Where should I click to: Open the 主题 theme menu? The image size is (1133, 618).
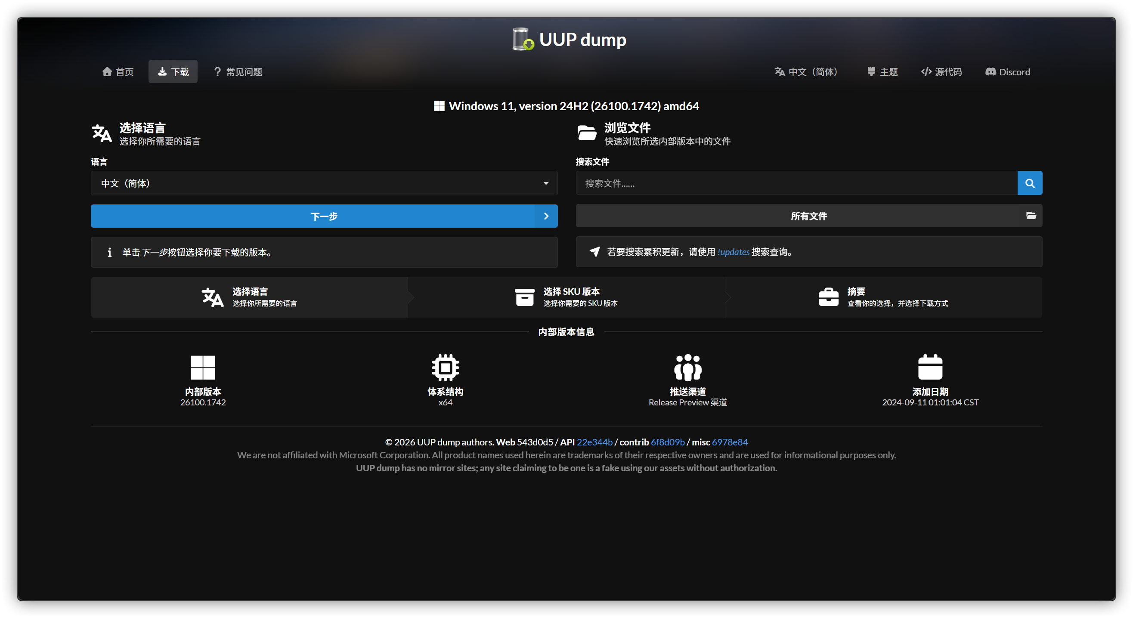882,72
